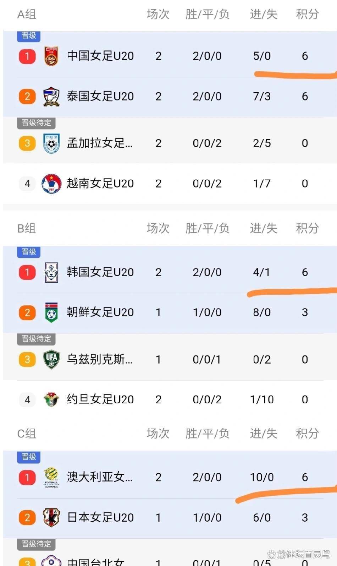Click the Jordan women's U20 team crest

click(51, 400)
